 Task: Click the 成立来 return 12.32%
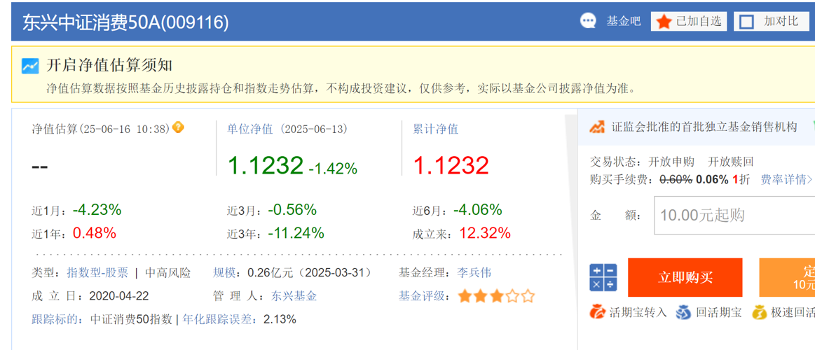click(485, 233)
